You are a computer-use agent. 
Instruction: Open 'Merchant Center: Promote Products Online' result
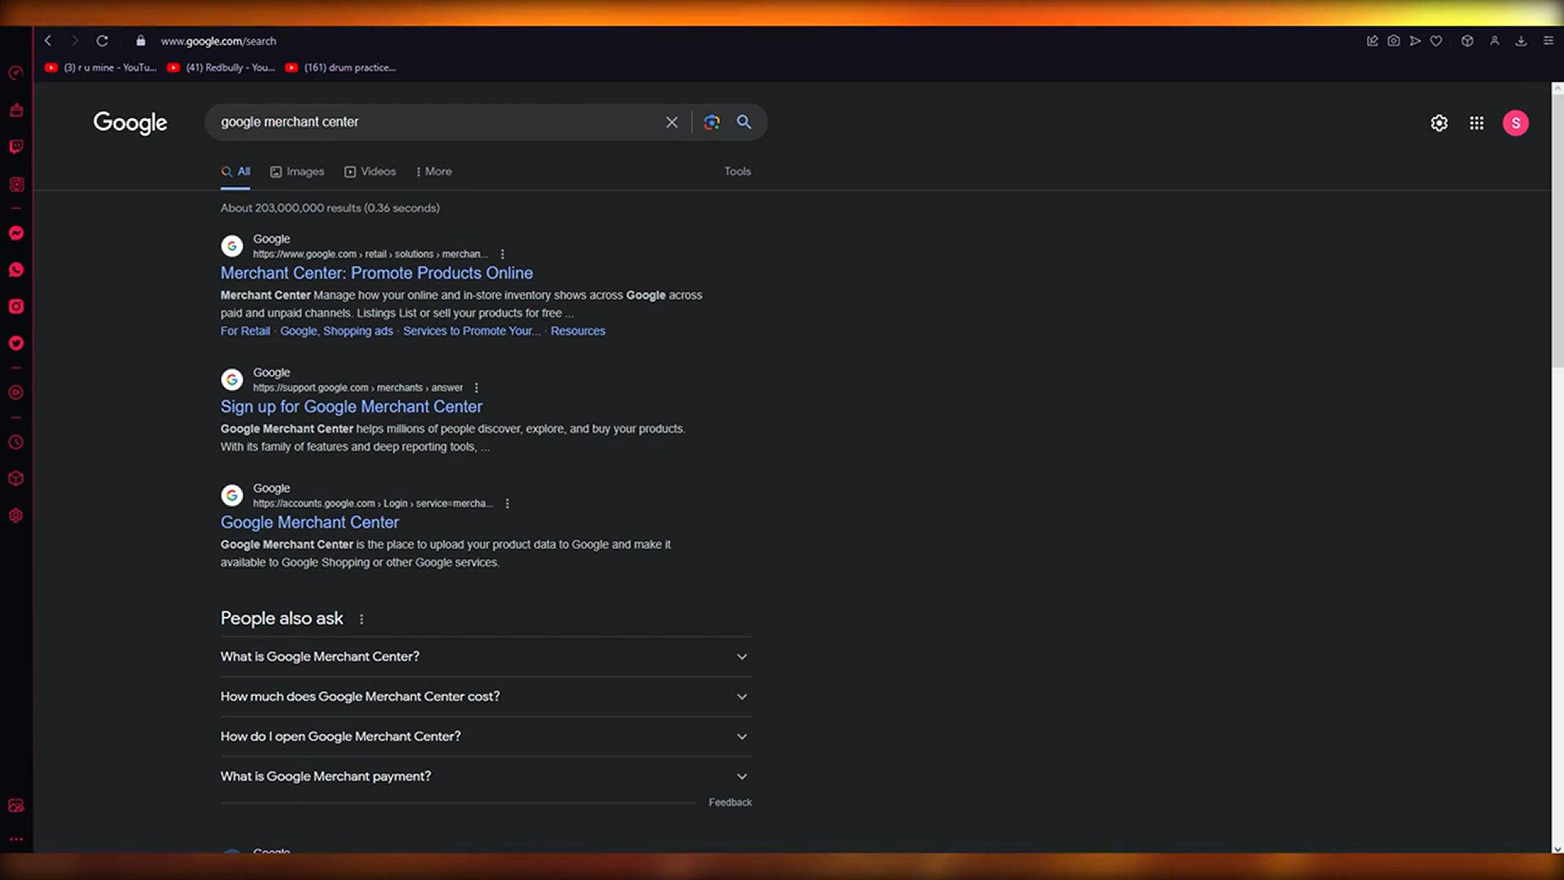pyautogui.click(x=376, y=273)
